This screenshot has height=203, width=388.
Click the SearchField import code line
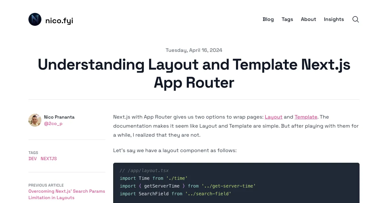pyautogui.click(x=176, y=194)
